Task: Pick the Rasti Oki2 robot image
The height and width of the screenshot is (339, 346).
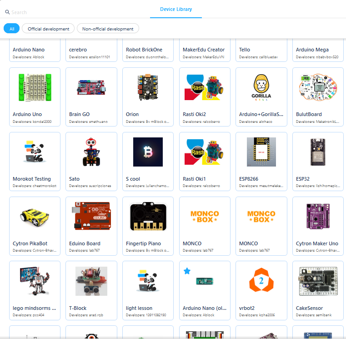Action: click(205, 87)
